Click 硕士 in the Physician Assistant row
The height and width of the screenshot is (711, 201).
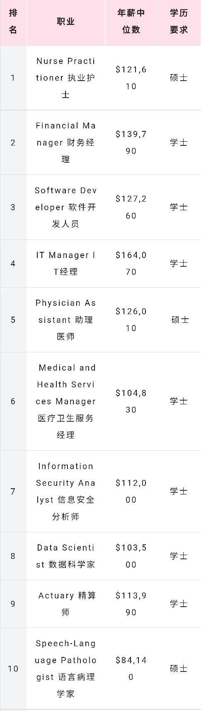(x=180, y=320)
